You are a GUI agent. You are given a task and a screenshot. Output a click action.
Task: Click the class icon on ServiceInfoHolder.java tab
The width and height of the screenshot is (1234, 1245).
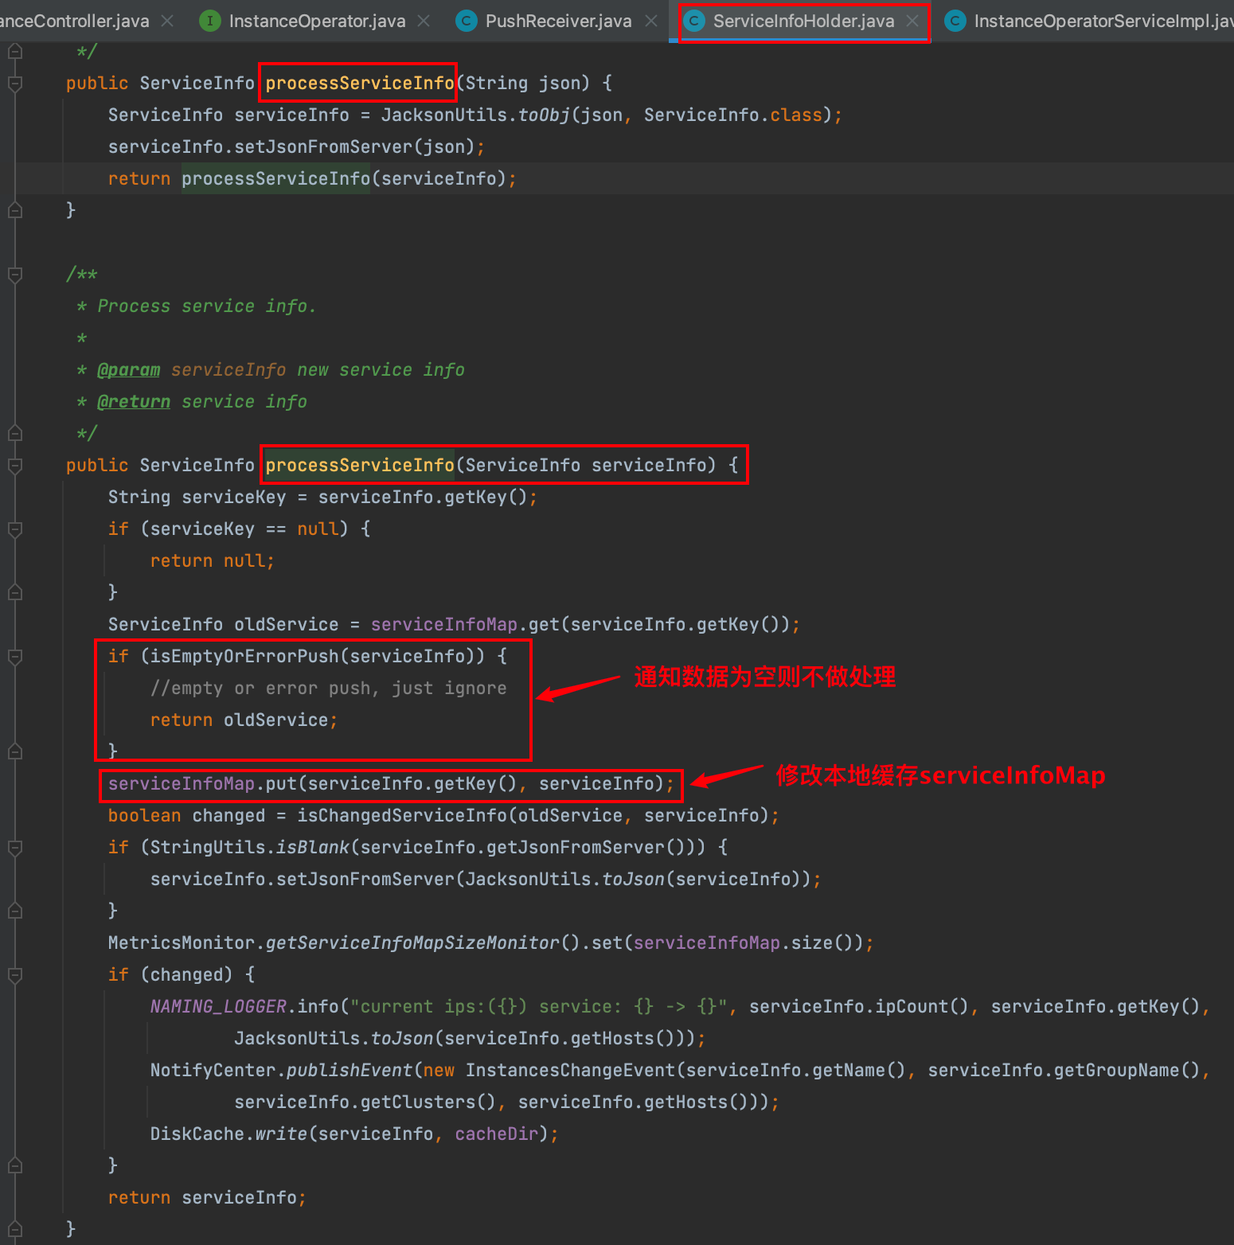pos(694,21)
